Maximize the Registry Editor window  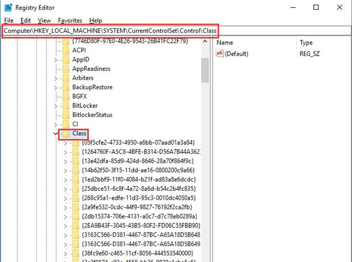pos(316,8)
